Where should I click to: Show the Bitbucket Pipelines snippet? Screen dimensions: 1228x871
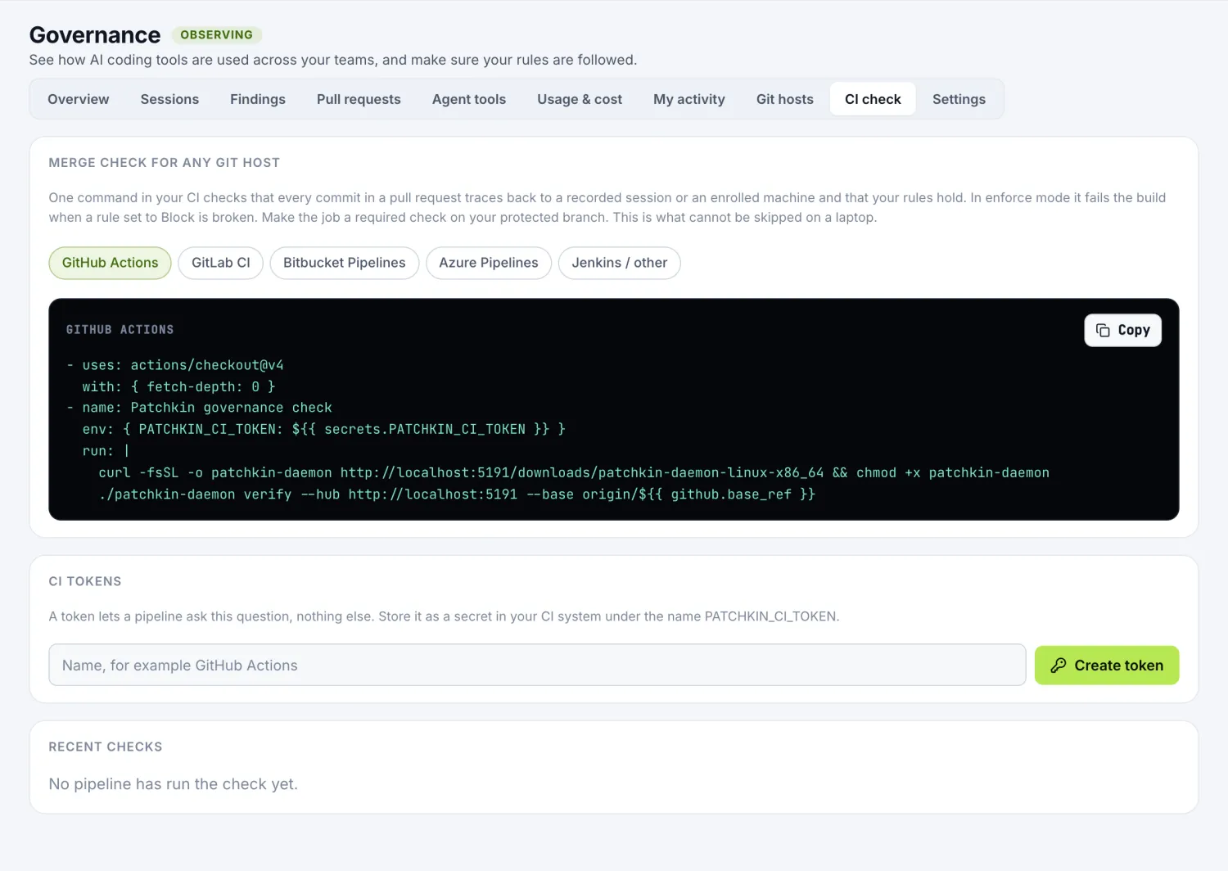(x=345, y=263)
